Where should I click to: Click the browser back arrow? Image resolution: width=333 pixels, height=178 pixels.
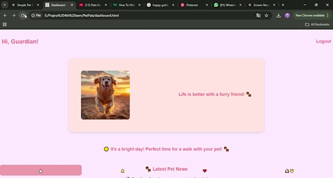tap(5, 16)
